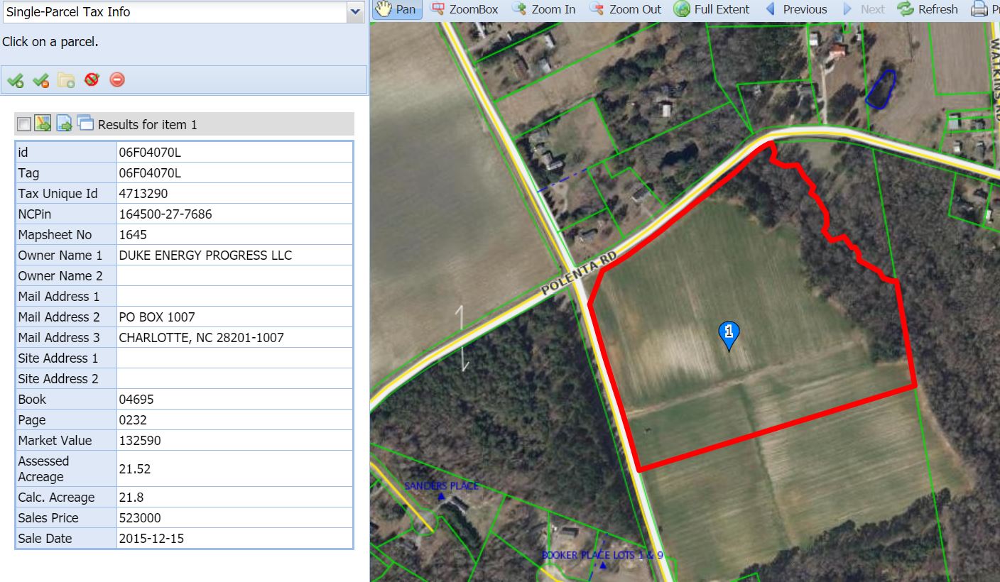Click the red minus circle icon
Image resolution: width=1000 pixels, height=582 pixels.
point(117,79)
